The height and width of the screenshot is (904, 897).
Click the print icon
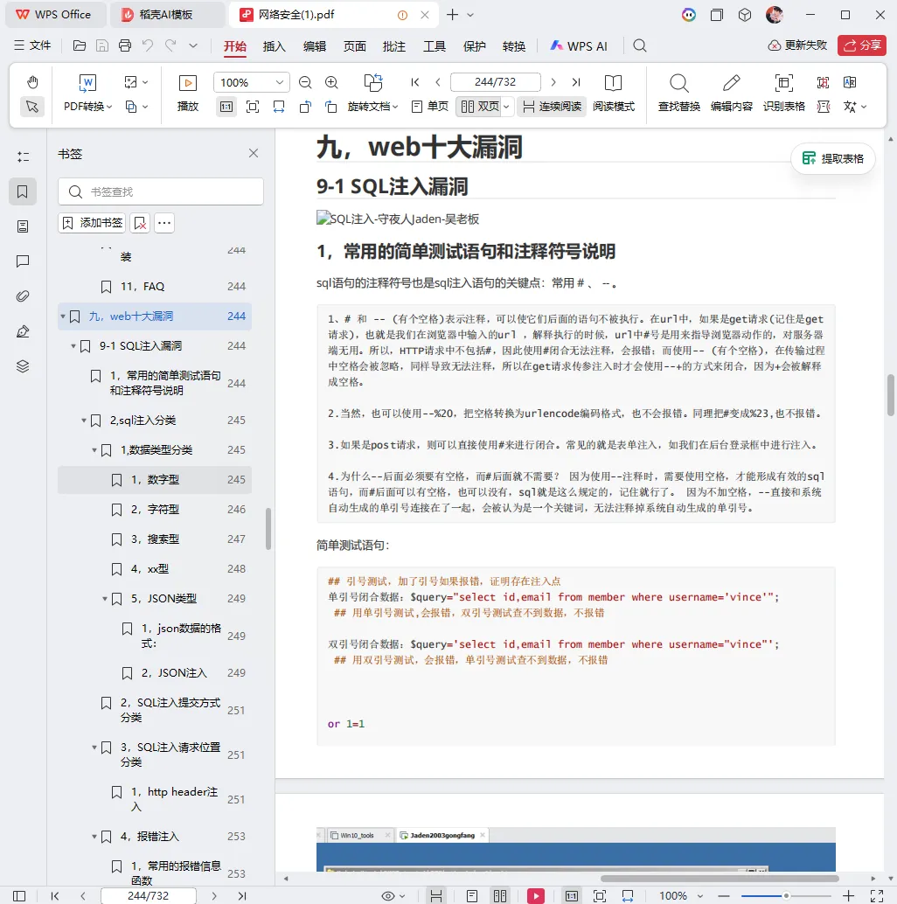[124, 45]
